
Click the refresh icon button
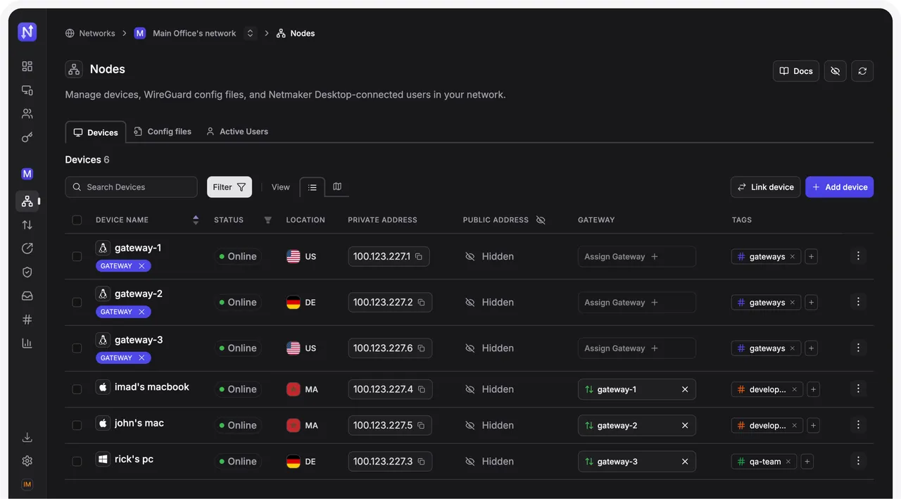[862, 71]
